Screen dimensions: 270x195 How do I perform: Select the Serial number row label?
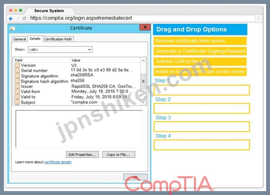34,71
